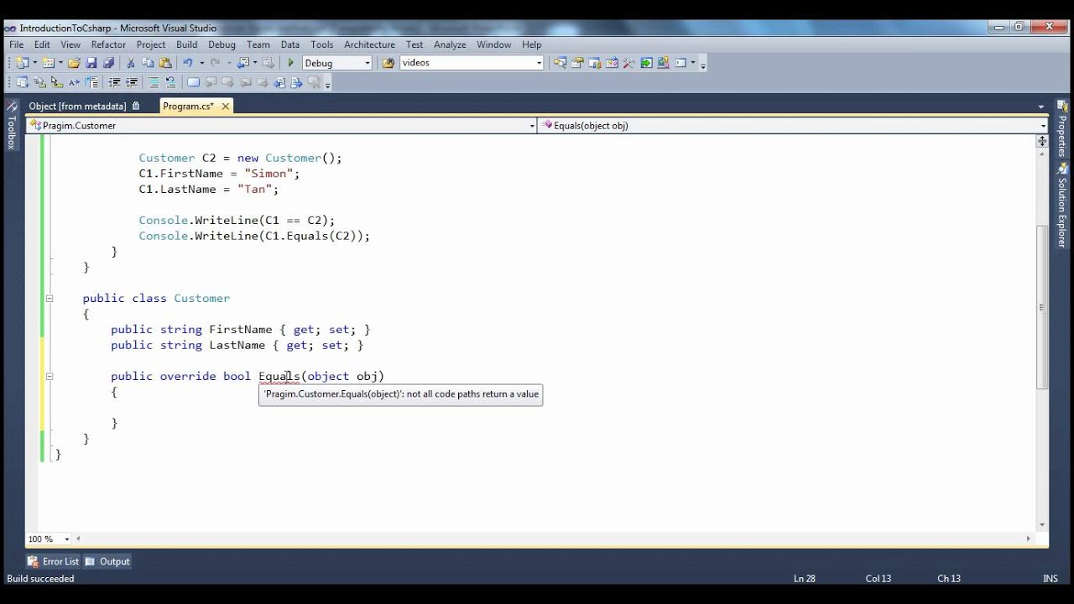Click the Open File folder icon
The height and width of the screenshot is (604, 1074).
tap(74, 63)
